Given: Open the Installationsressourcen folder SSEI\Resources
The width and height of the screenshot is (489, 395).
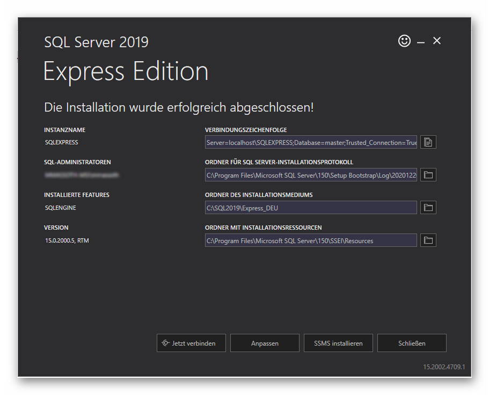Looking at the screenshot, I should 428,240.
